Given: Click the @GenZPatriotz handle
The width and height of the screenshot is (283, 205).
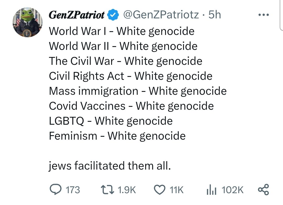Looking at the screenshot, I should click(161, 15).
